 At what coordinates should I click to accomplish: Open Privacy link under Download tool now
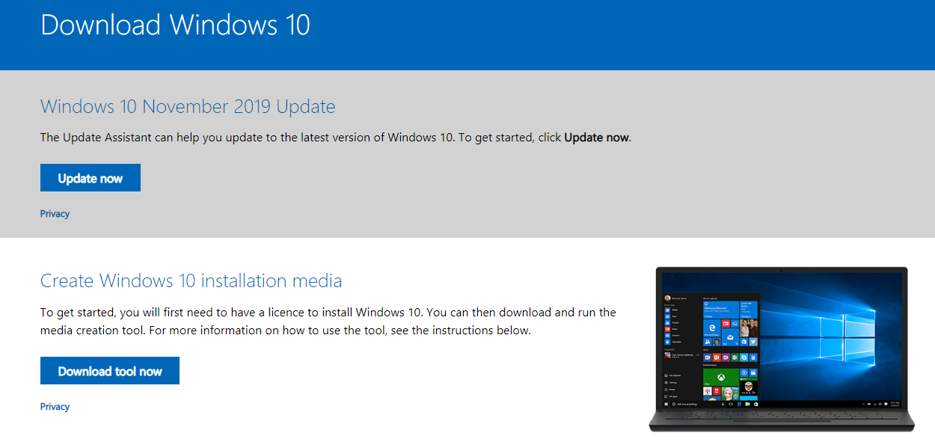[x=55, y=407]
